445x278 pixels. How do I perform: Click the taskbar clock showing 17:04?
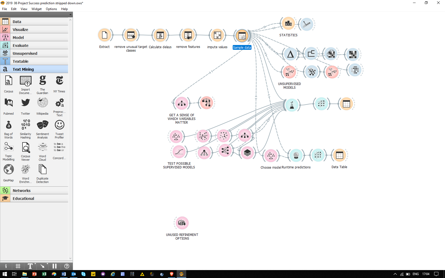[426, 274]
